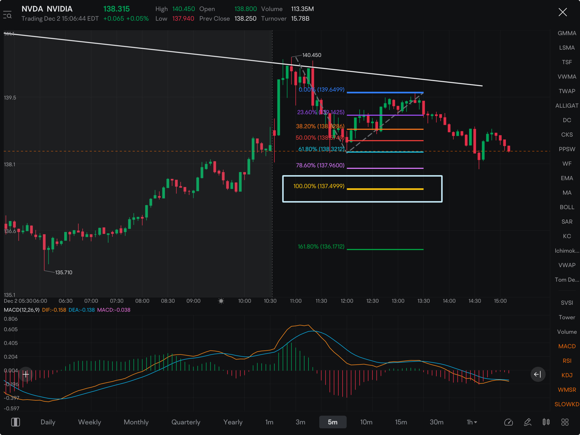The image size is (580, 435).
Task: Enable the Tower sub-indicator
Action: coord(567,317)
